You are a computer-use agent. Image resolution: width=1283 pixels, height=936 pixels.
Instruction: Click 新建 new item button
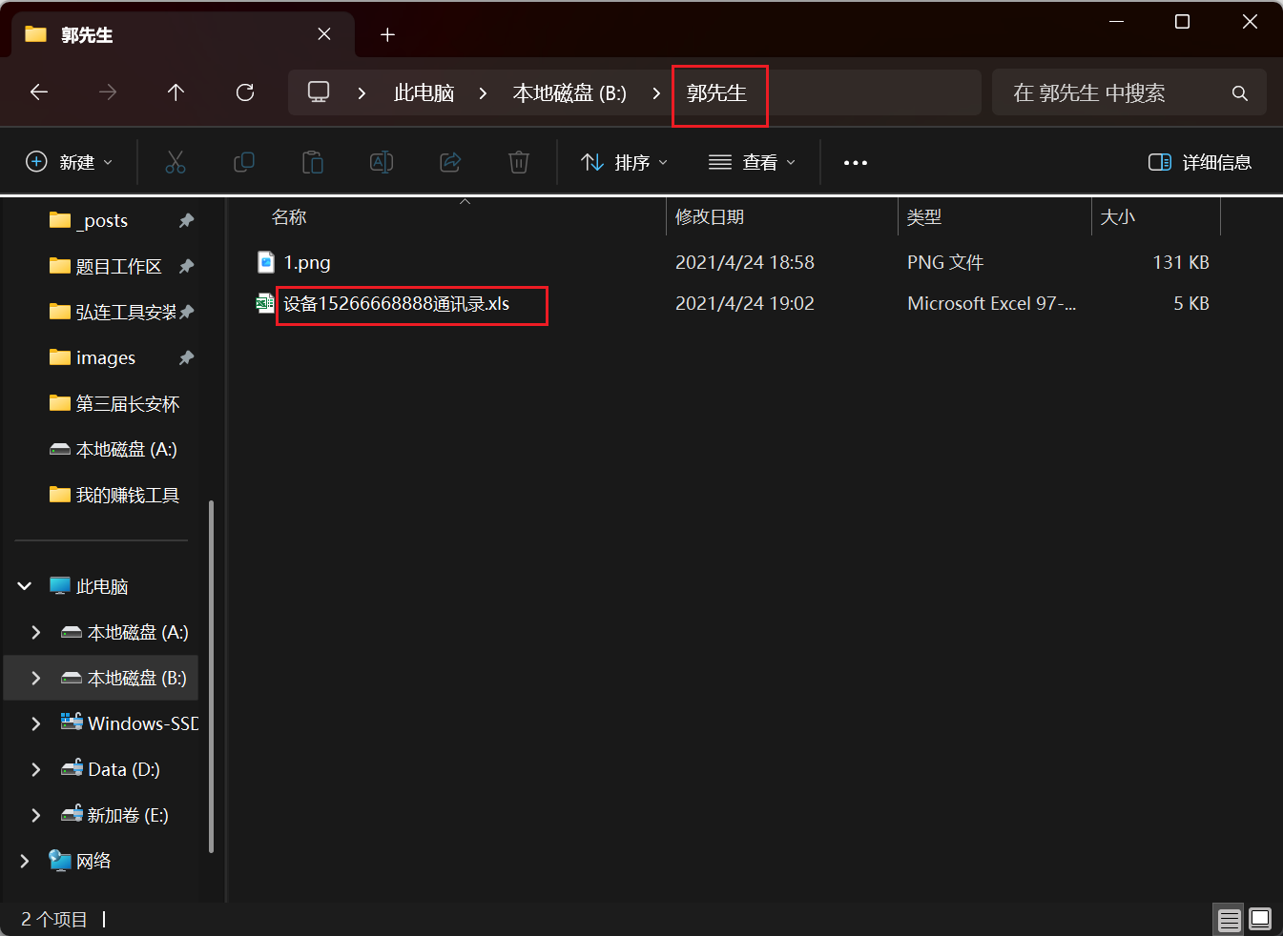(70, 162)
